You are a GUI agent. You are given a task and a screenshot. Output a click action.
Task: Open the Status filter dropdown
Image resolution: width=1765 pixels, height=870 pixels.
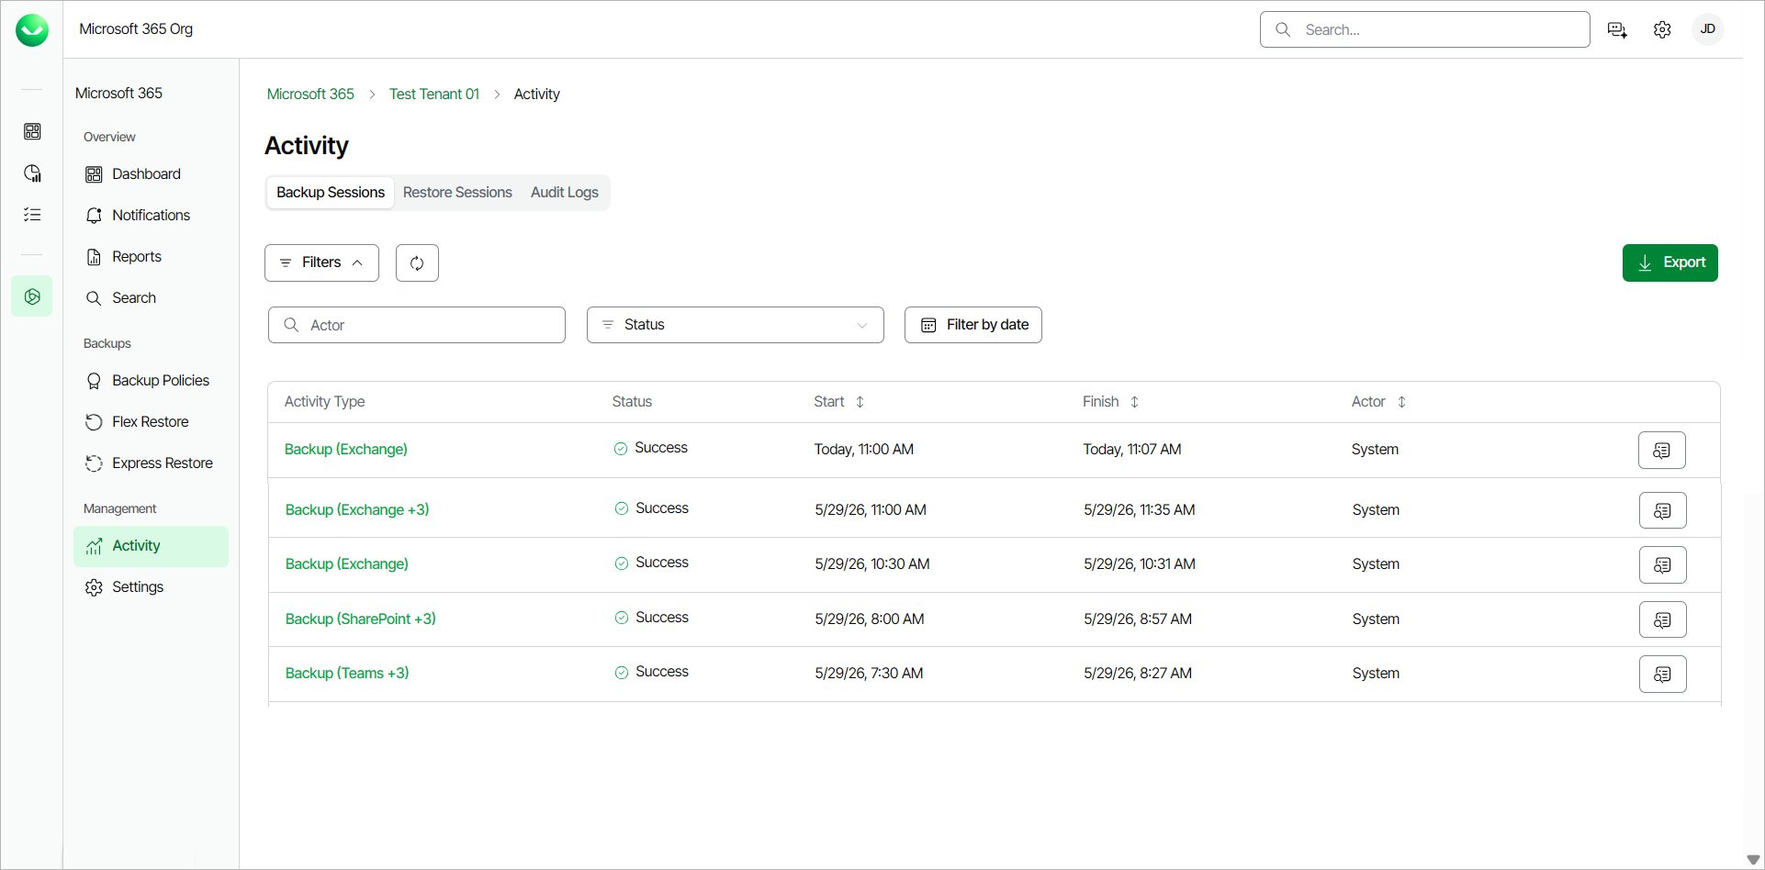[x=735, y=325]
